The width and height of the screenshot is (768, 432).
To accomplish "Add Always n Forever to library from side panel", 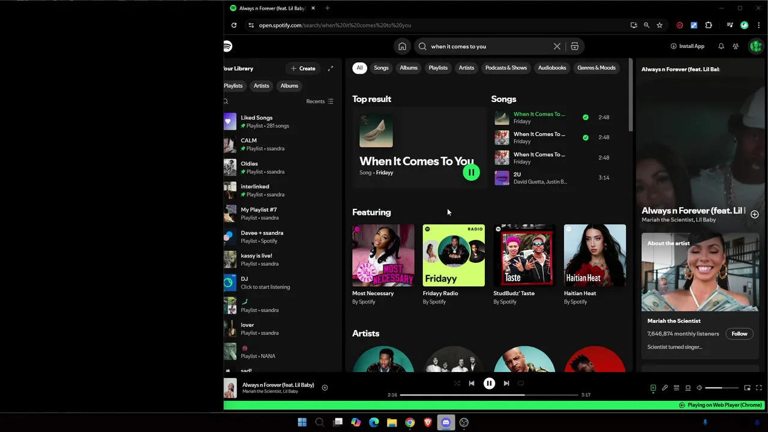I will click(x=755, y=214).
